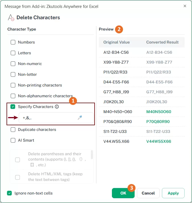192x203 pixels.
Task: Click the eyedropper picker icon in the character field
Action: 80,118
